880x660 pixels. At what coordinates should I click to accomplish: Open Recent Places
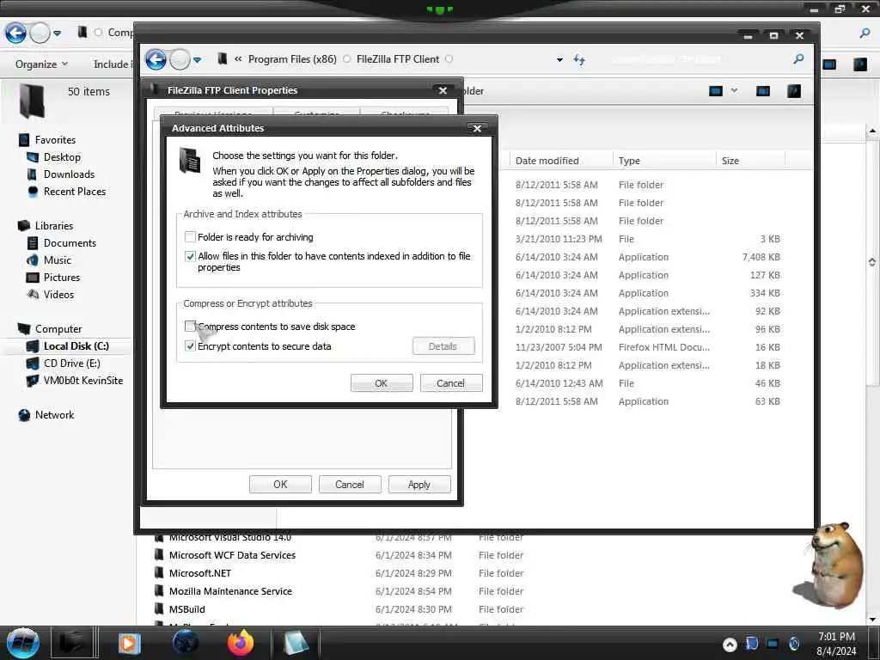click(74, 192)
